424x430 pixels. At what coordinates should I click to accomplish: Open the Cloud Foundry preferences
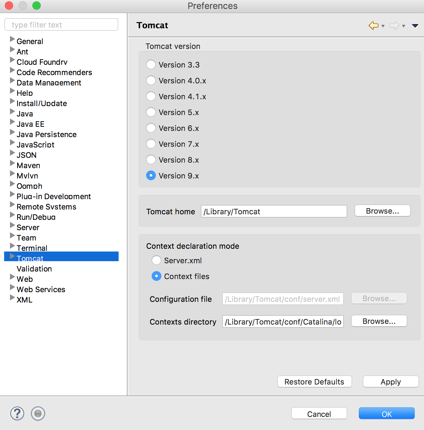pos(42,62)
